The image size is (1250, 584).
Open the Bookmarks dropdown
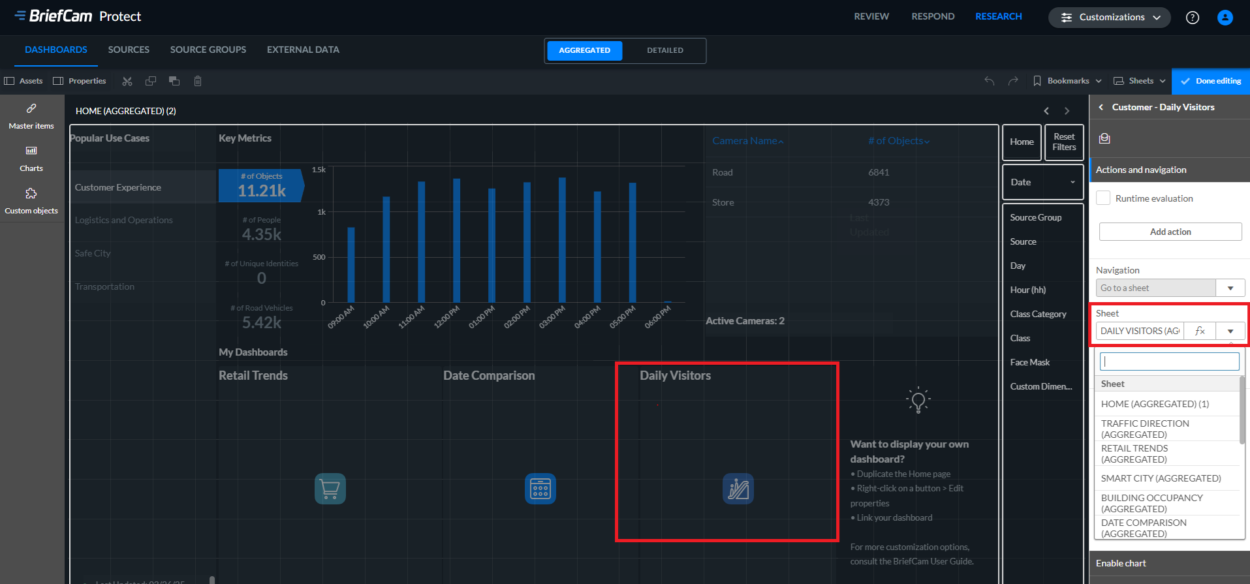1068,81
